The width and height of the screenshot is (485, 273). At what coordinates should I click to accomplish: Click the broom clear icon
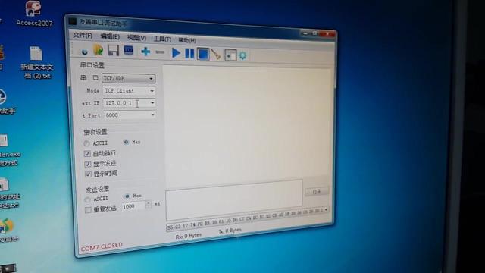(216, 55)
